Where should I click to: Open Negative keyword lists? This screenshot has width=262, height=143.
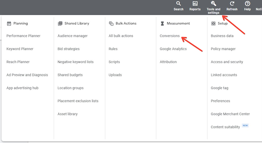tap(76, 62)
